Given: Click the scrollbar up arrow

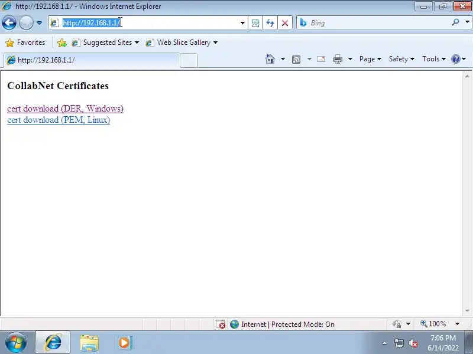Looking at the screenshot, I should tap(467, 76).
